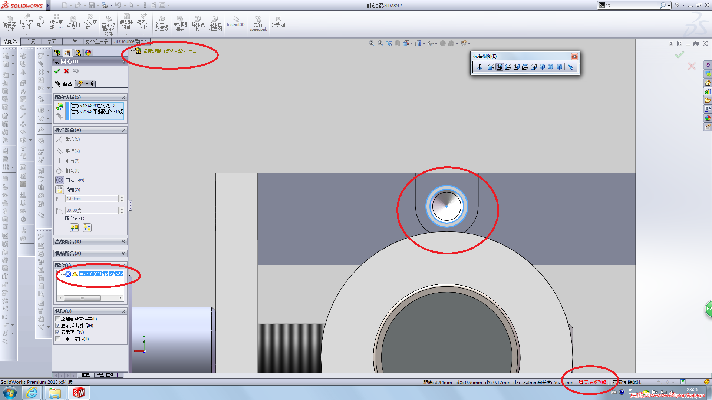This screenshot has width=712, height=400.
Task: Select the 相切 (Tangent) mate option
Action: (x=60, y=170)
